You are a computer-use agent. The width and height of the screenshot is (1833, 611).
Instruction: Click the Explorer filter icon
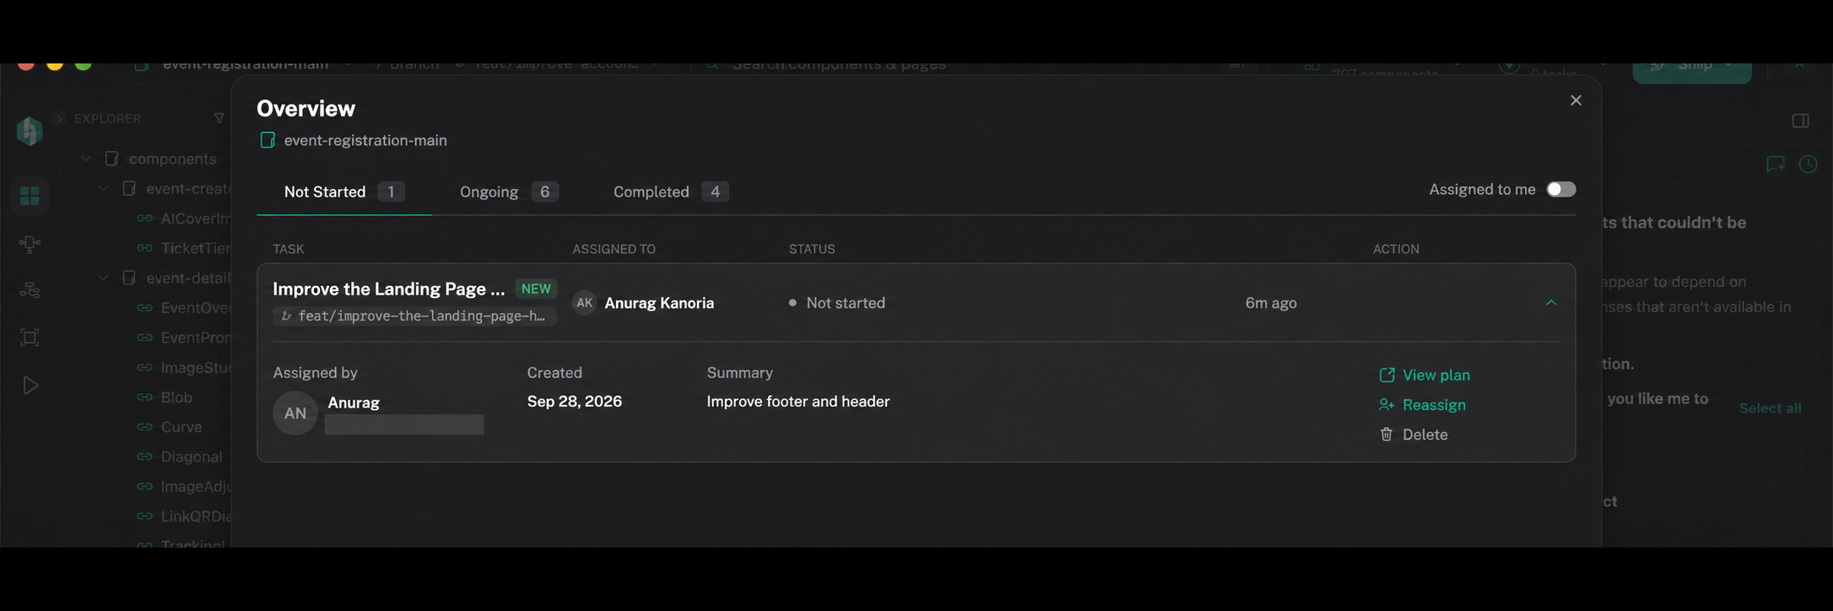(219, 118)
